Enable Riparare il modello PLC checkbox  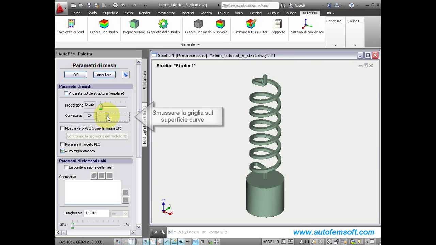(x=62, y=144)
